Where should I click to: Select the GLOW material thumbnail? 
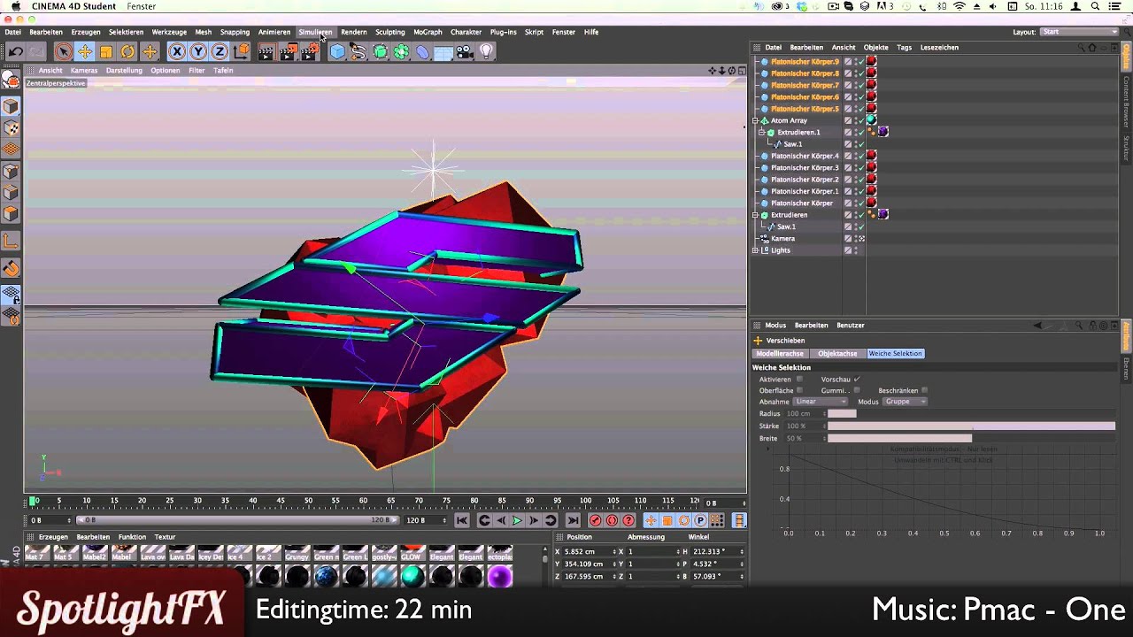click(412, 554)
